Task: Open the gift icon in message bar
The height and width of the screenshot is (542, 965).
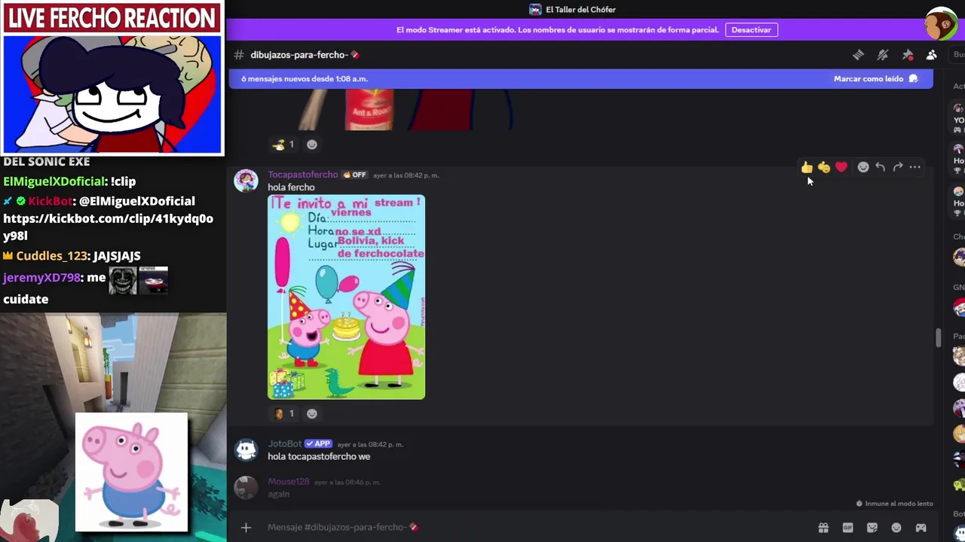Action: coord(823,528)
